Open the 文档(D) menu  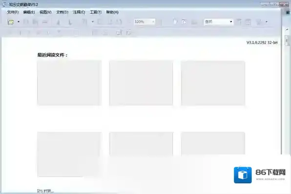coord(62,12)
